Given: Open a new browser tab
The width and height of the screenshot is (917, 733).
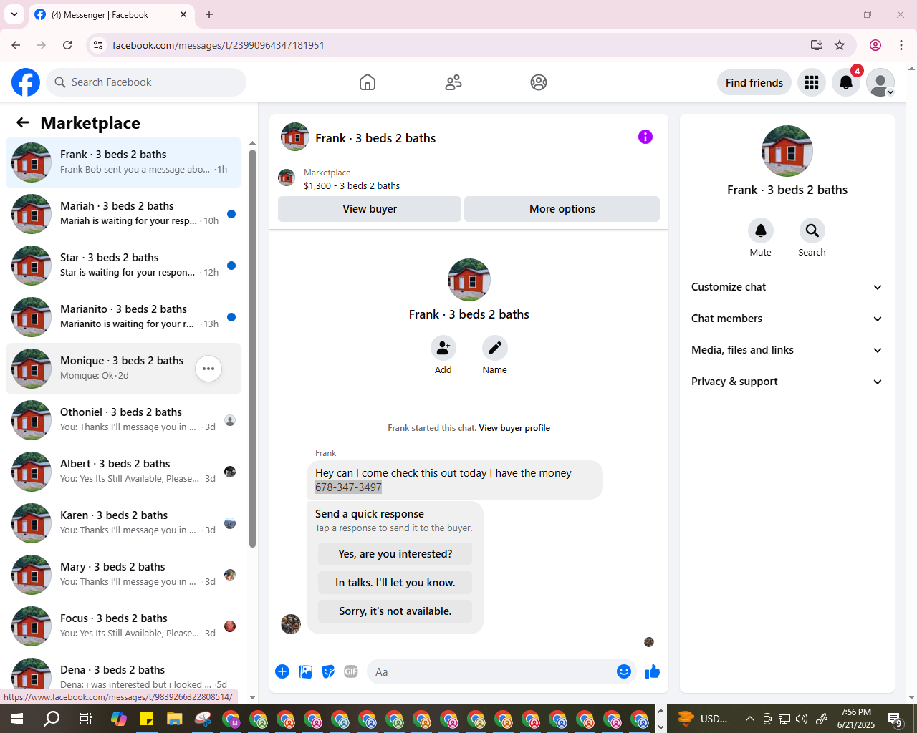Looking at the screenshot, I should [x=209, y=14].
